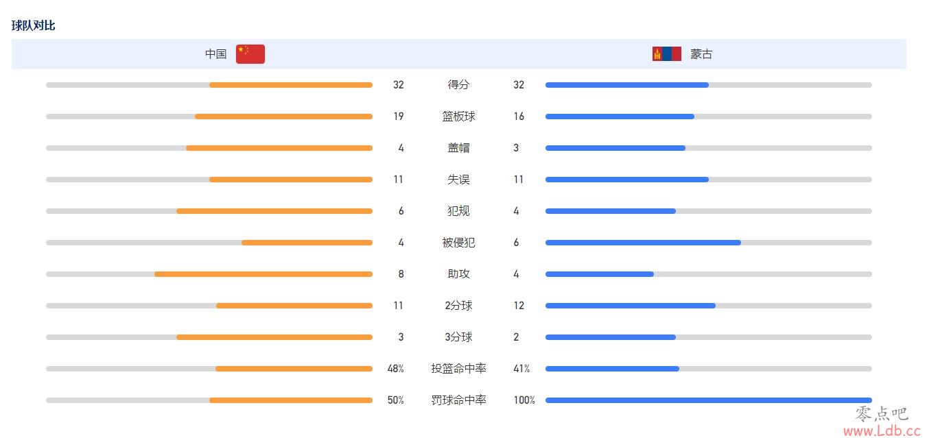Click Mongolia's blue 被侵犯 bar

click(643, 243)
